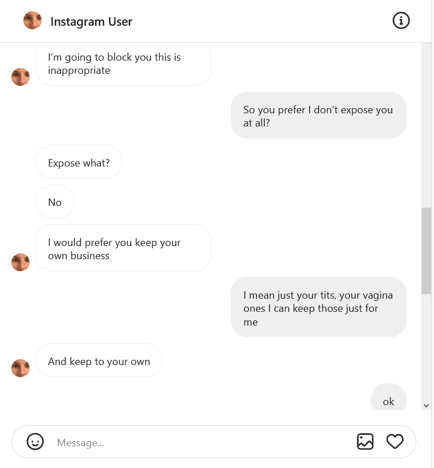
Task: Click avatar beside "keep your own business" message
Action: pyautogui.click(x=21, y=262)
